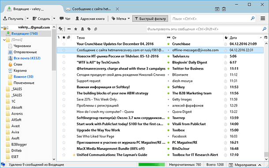Viewport: 269px width, 168px height.
Task: Toggle the tags filter icon
Action: click(89, 29)
